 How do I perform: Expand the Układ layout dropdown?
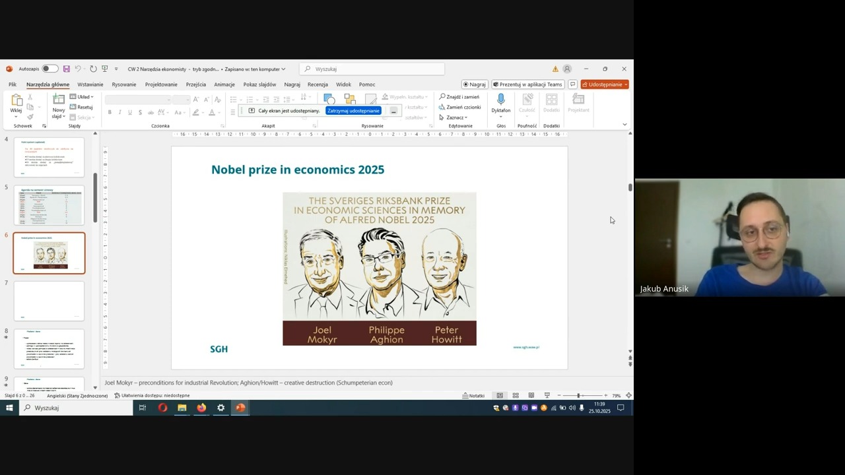[x=83, y=97]
